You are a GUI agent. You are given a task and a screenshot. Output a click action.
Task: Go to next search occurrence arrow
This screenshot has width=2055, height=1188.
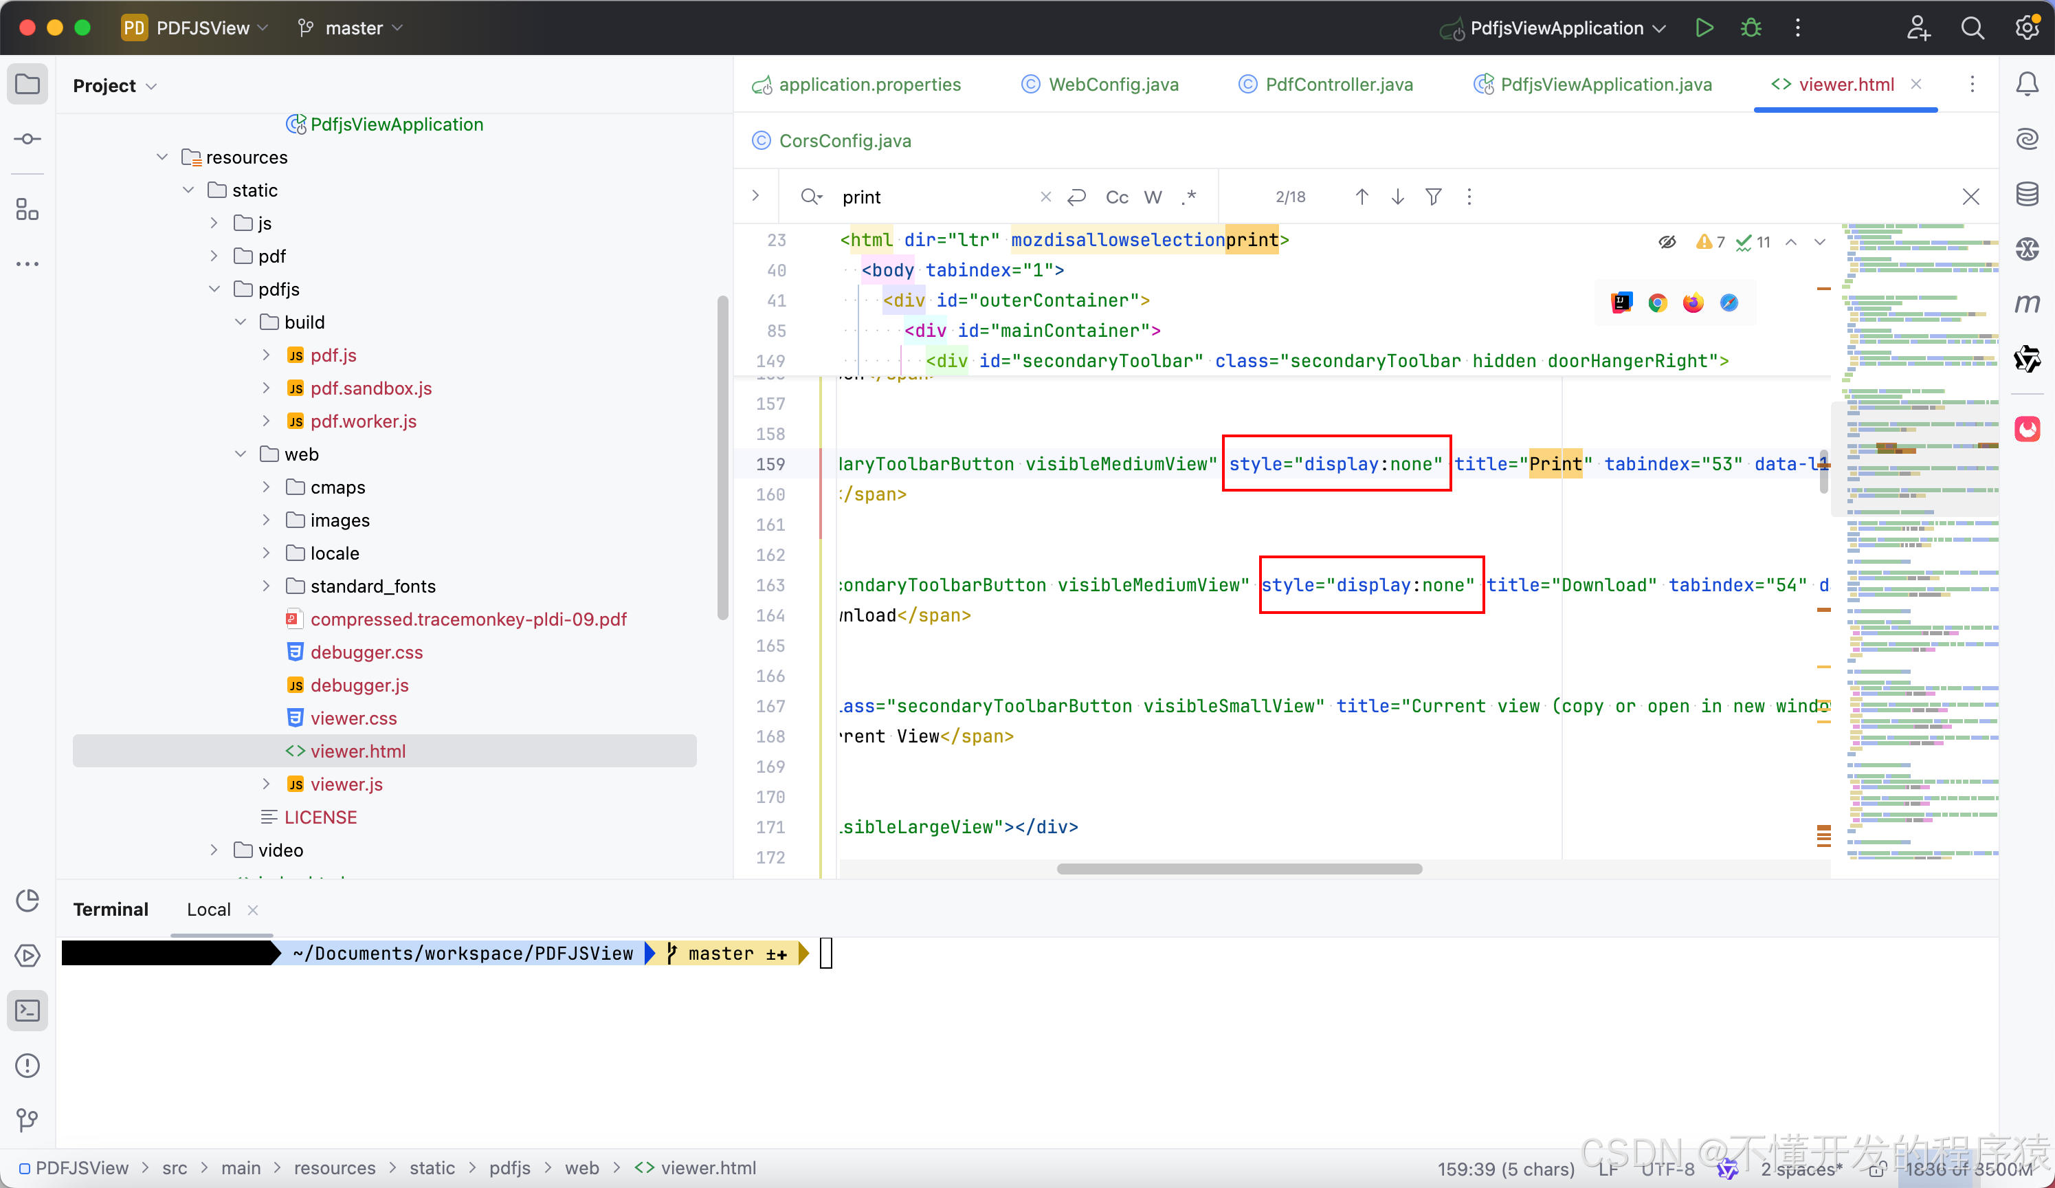tap(1397, 197)
